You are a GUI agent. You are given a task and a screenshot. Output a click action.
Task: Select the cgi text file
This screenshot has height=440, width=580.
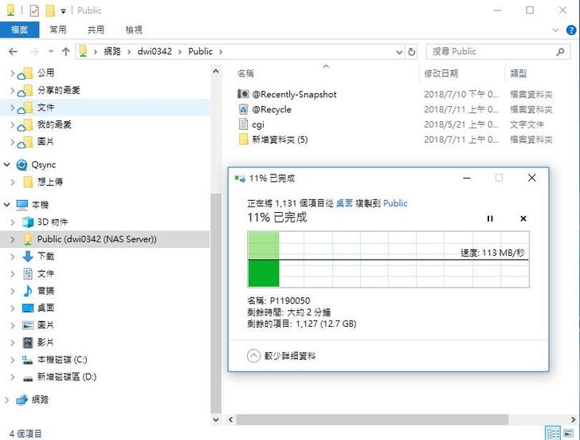click(258, 124)
